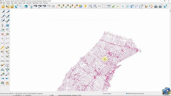Click the binoculars with letter a icon
Screen dimensions: 171x96
40,6
